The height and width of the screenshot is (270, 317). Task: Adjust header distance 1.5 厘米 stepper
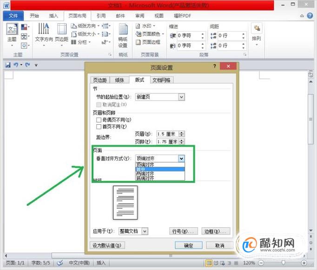click(x=182, y=134)
